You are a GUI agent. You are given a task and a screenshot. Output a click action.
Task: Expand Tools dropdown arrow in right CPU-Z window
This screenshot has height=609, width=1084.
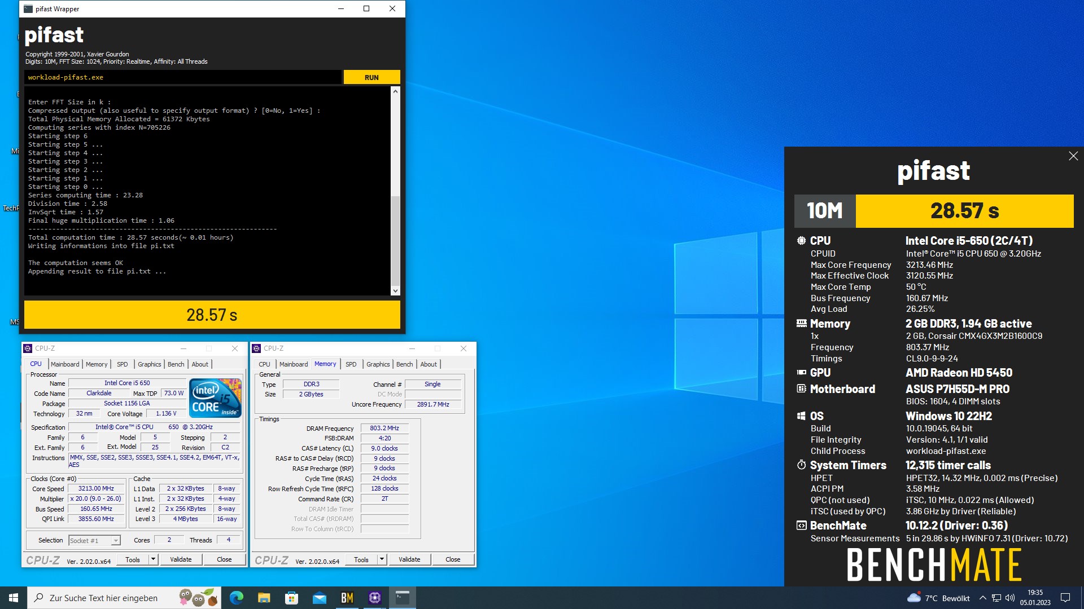pyautogui.click(x=382, y=559)
